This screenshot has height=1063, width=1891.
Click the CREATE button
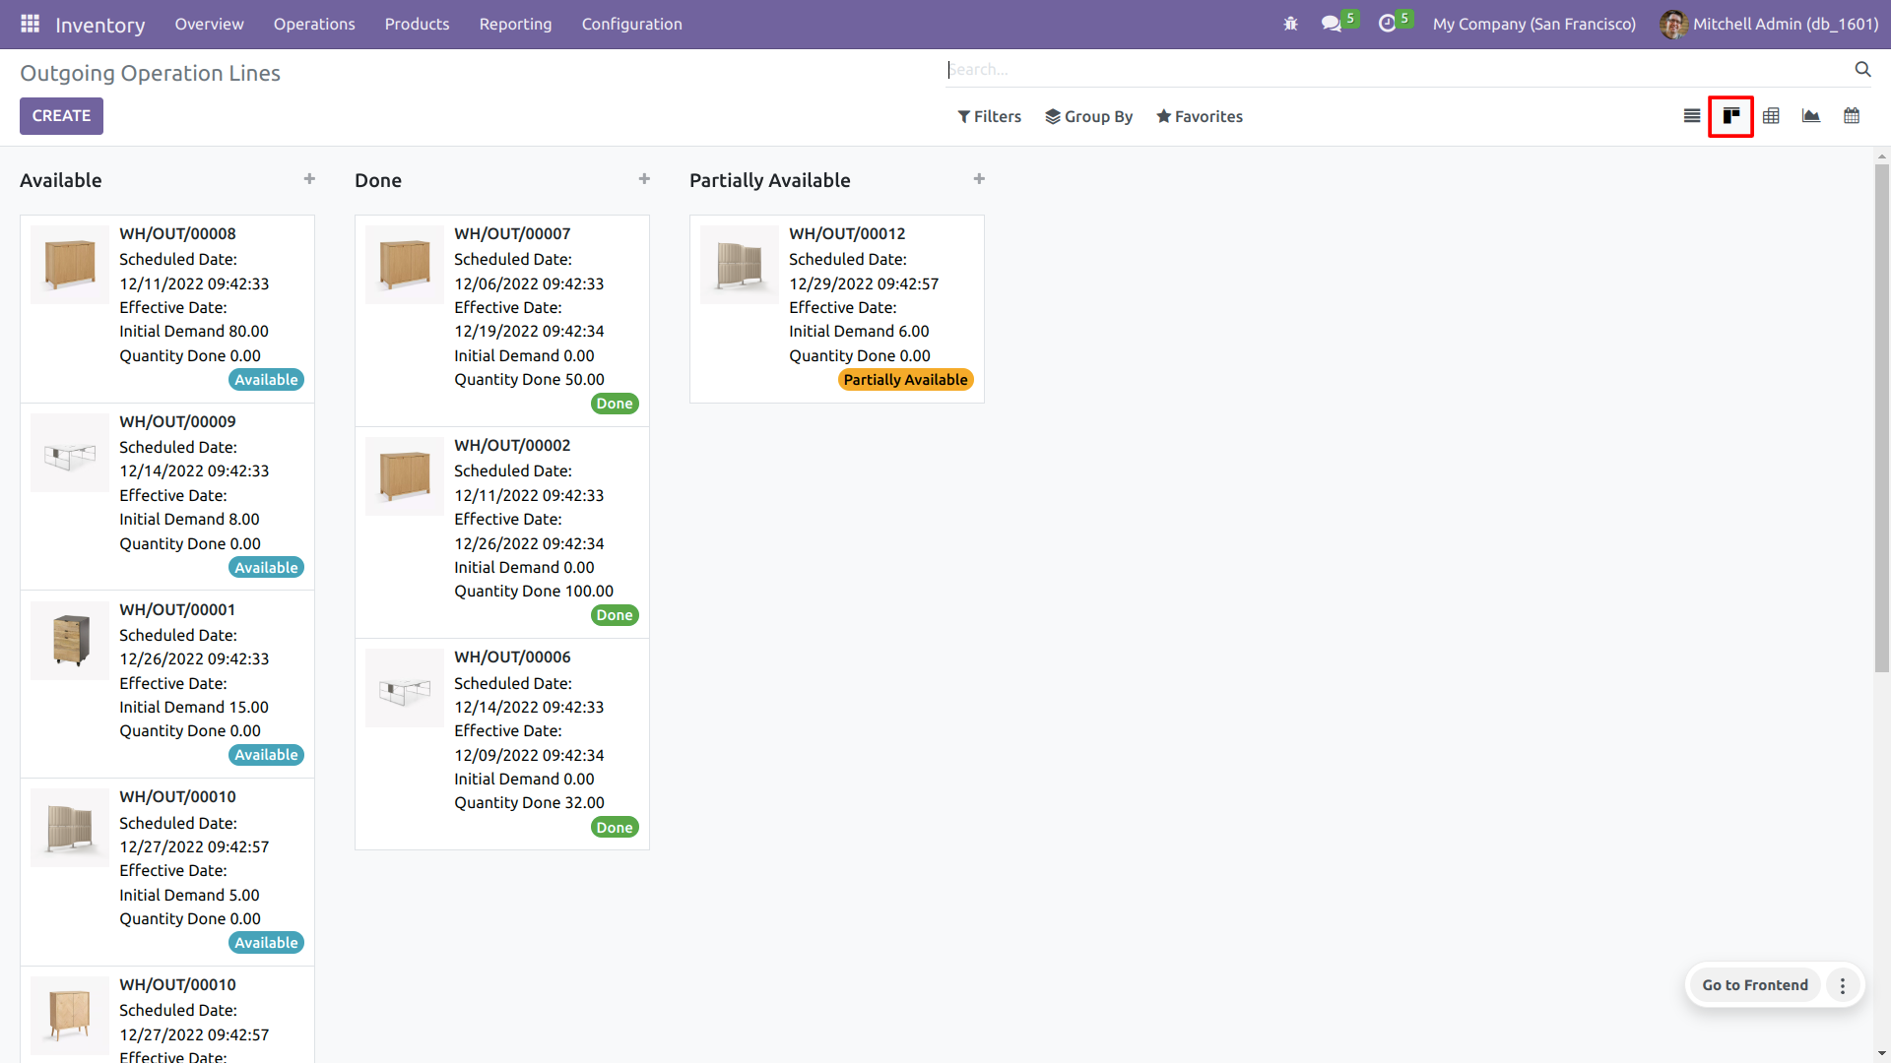[x=61, y=116]
